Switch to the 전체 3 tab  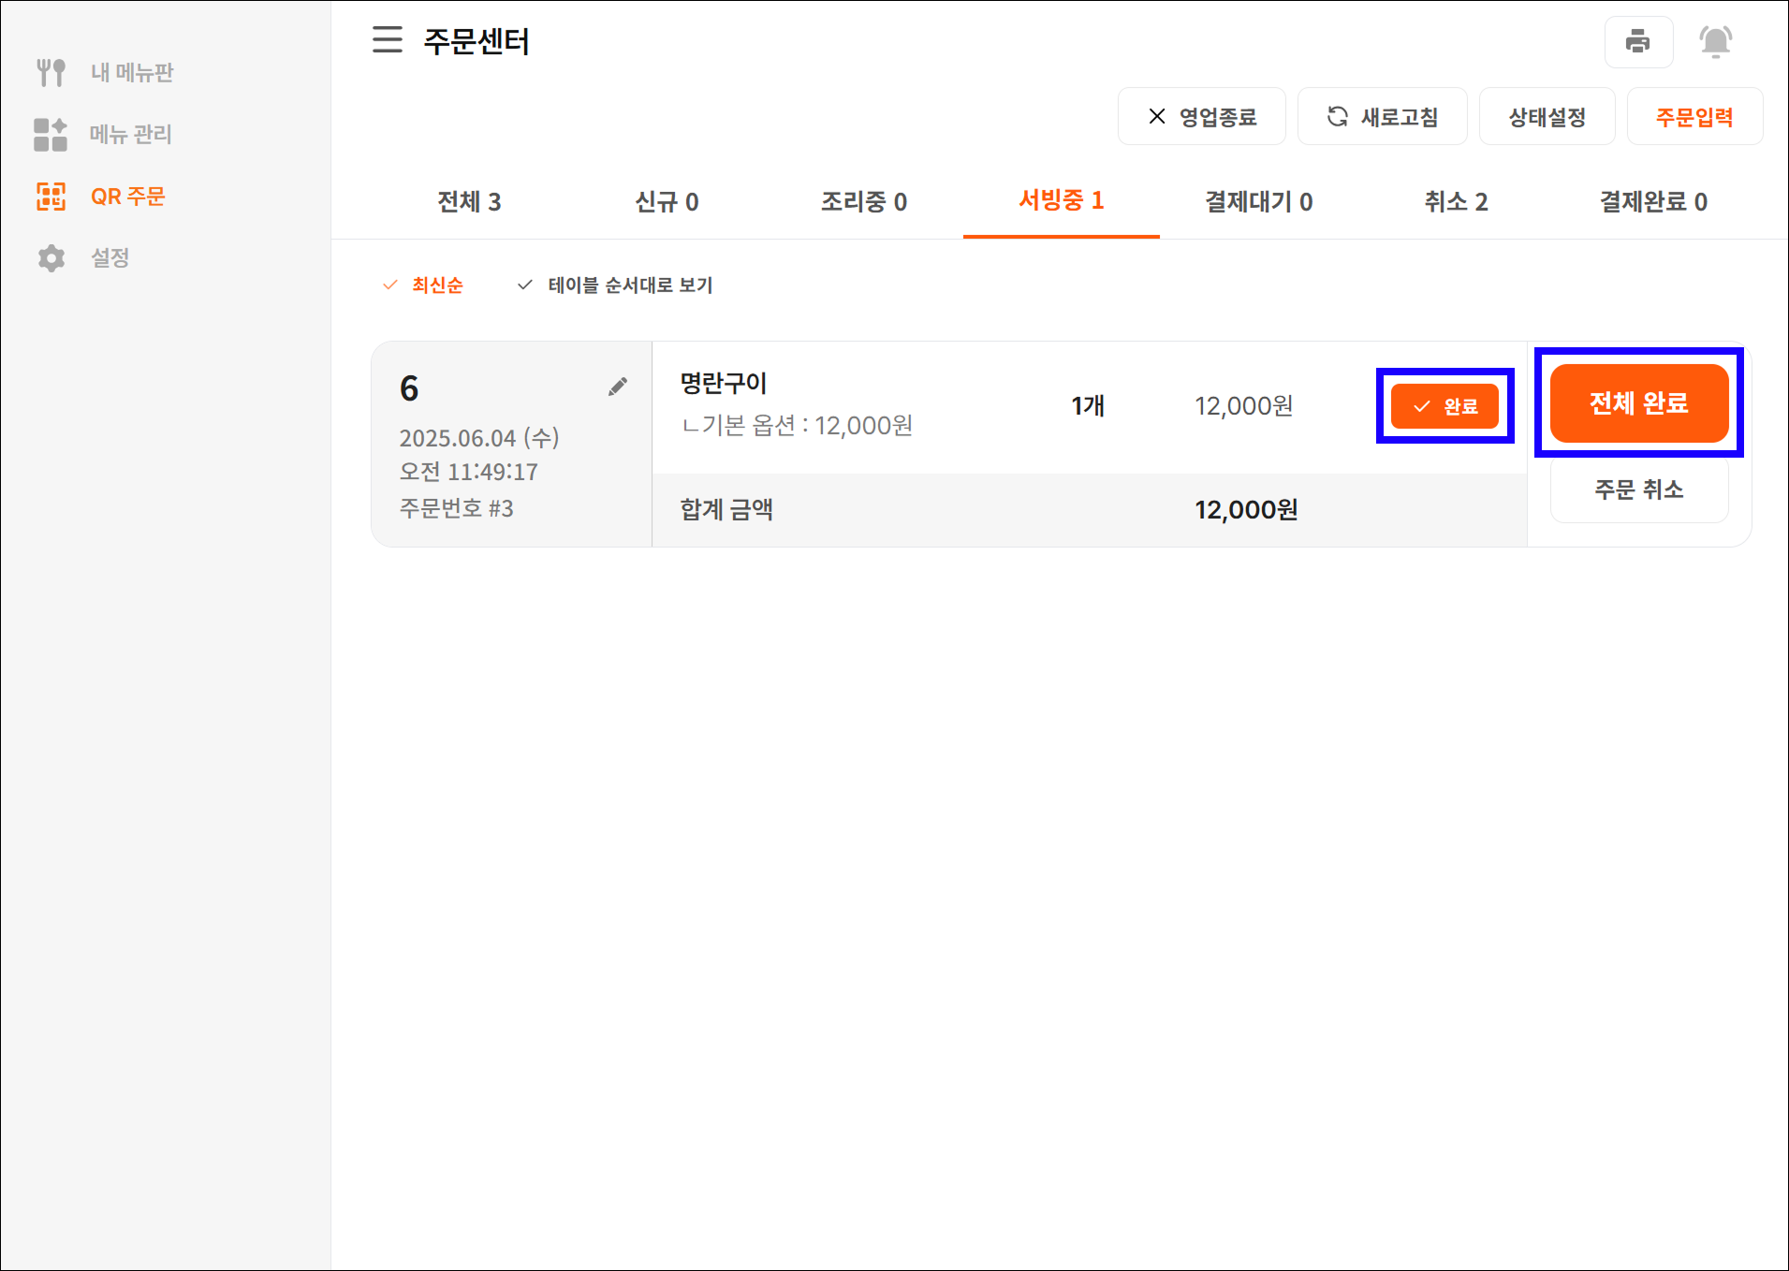469,201
